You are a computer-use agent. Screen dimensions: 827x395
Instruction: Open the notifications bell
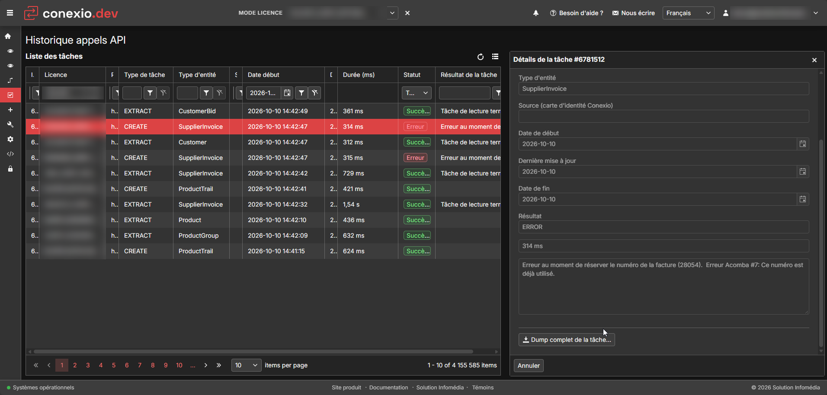click(536, 13)
